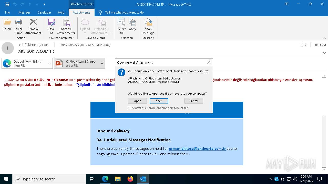
Task: Open File Explorer from the taskbar
Action: pyautogui.click(x=118, y=179)
